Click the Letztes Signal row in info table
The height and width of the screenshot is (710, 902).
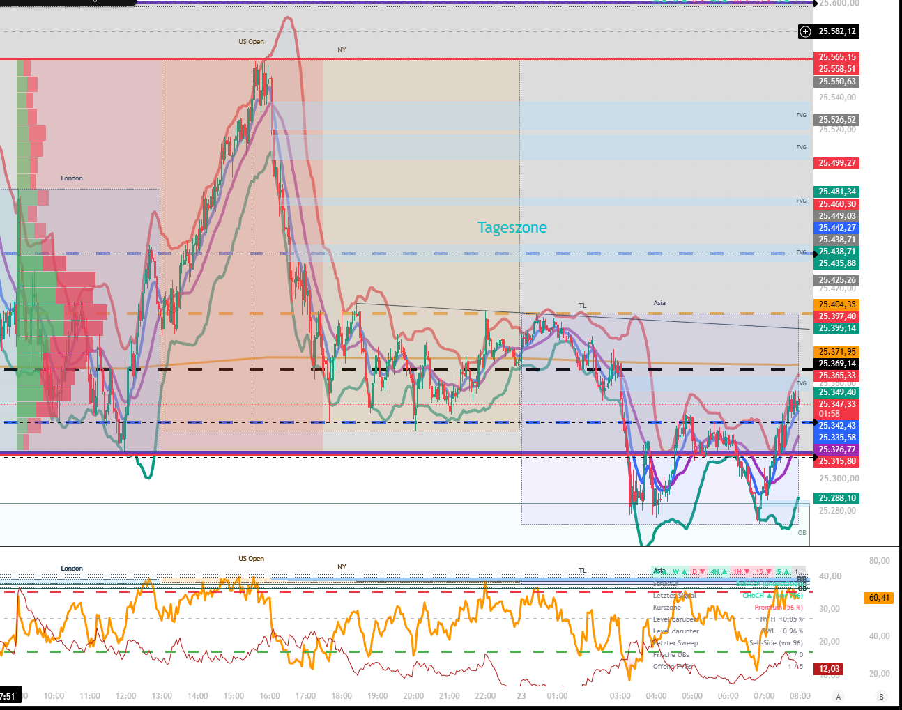pyautogui.click(x=728, y=596)
